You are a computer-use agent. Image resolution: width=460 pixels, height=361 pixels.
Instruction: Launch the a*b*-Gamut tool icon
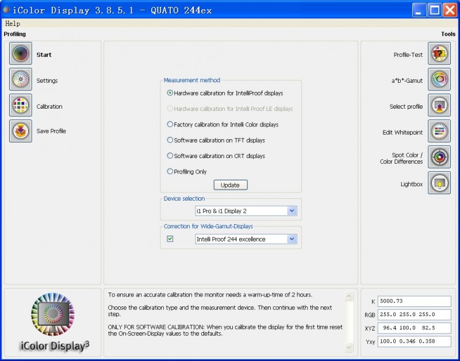click(439, 80)
